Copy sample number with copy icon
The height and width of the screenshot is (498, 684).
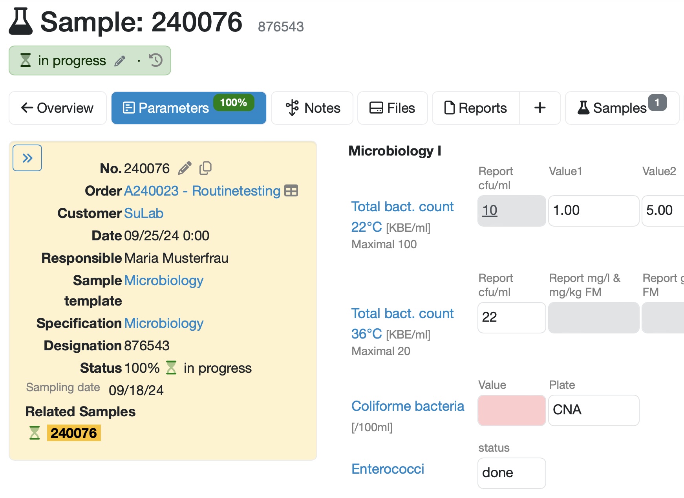[x=205, y=168]
